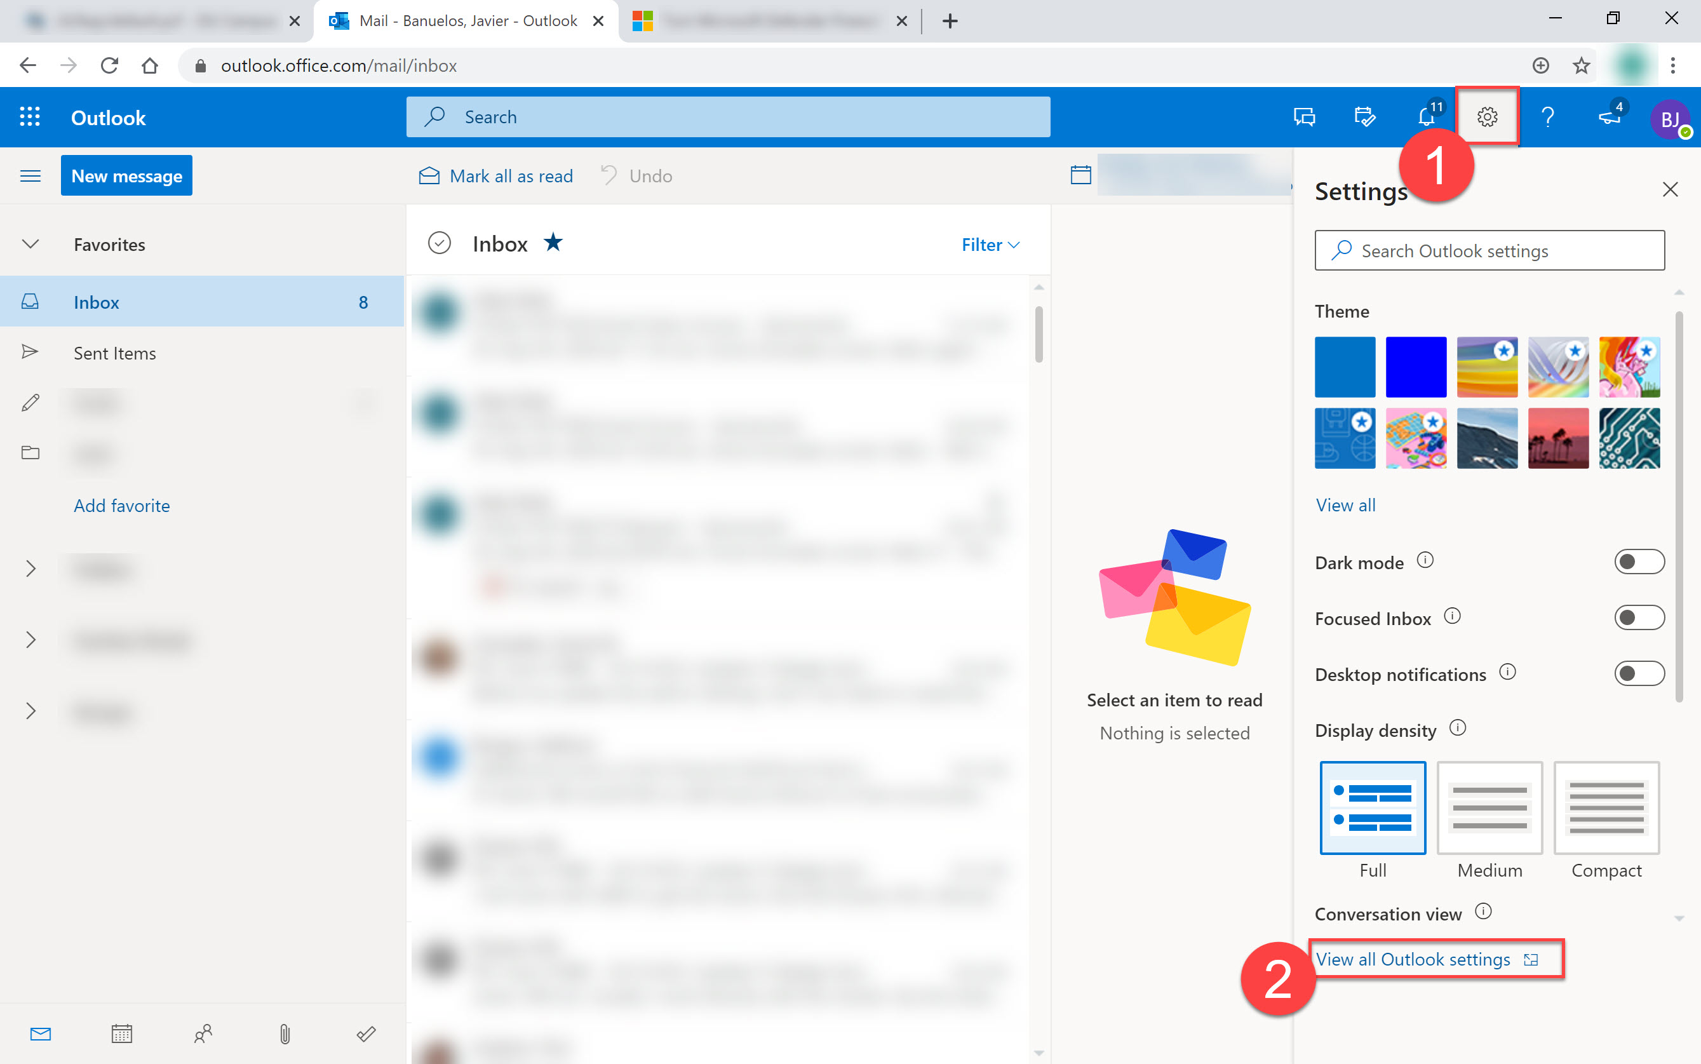Open the Inbox folder in Favorites

202,302
